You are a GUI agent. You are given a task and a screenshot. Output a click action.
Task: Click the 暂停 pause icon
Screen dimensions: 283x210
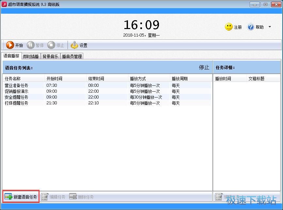31,45
